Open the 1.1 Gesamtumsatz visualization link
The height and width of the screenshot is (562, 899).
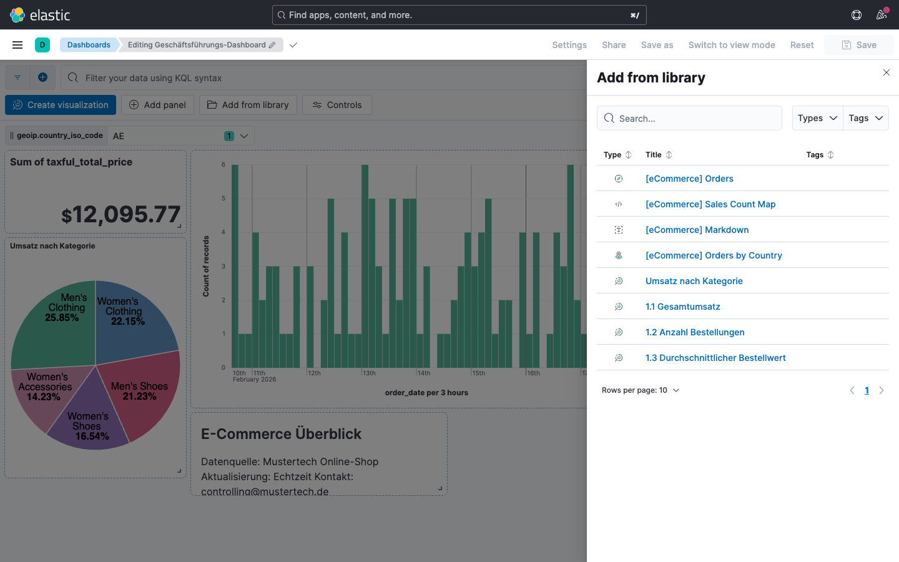[x=682, y=306]
